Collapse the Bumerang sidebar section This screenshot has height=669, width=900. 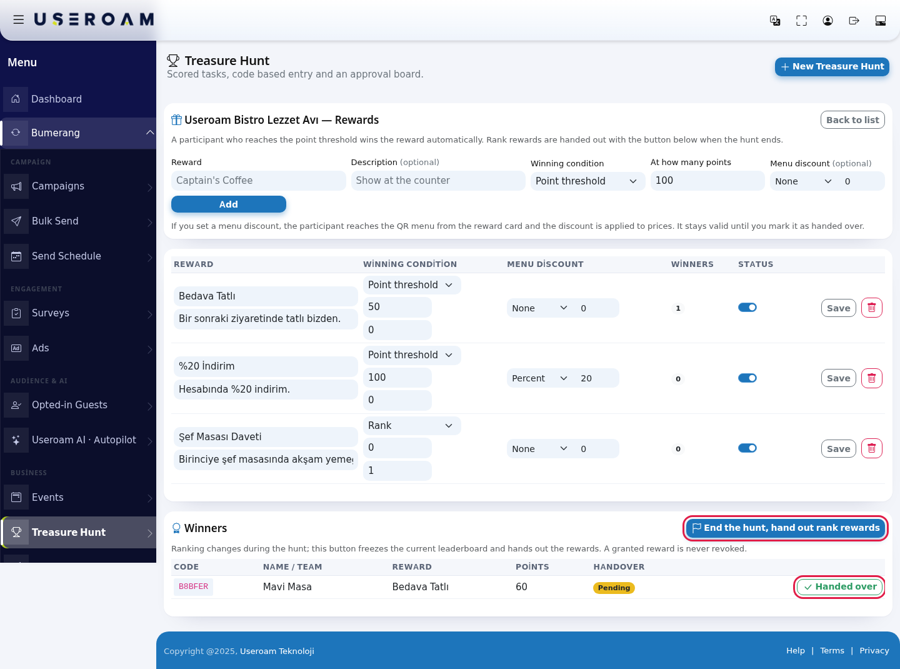[x=78, y=133]
